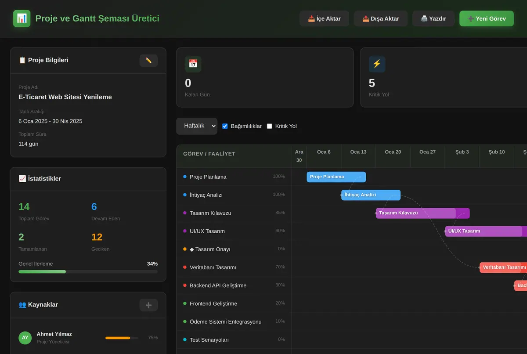Viewport: 527px width, 354px height.
Task: Add a resource with plus icon
Action: (148, 305)
